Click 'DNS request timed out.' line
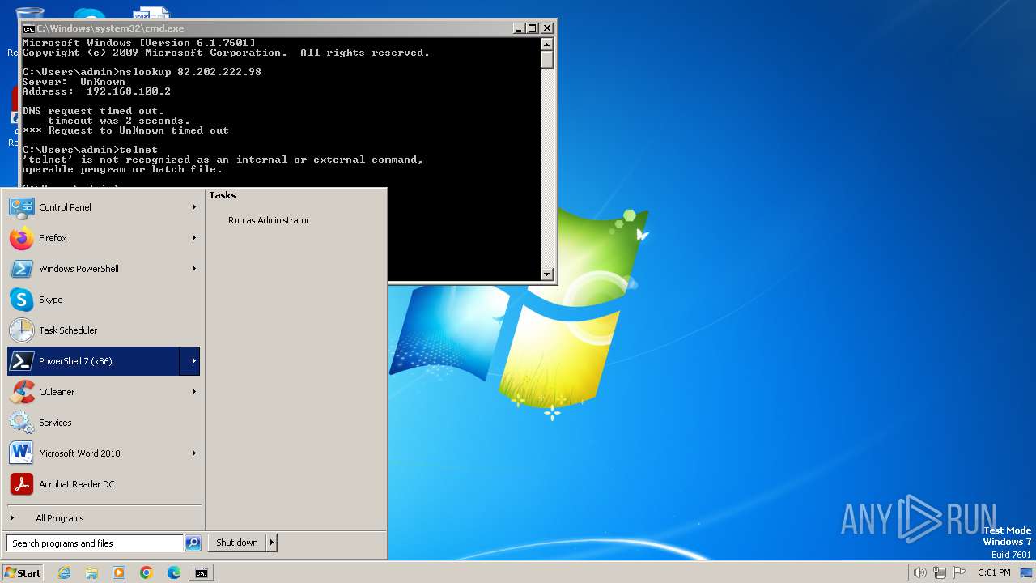The image size is (1036, 583). click(x=93, y=111)
